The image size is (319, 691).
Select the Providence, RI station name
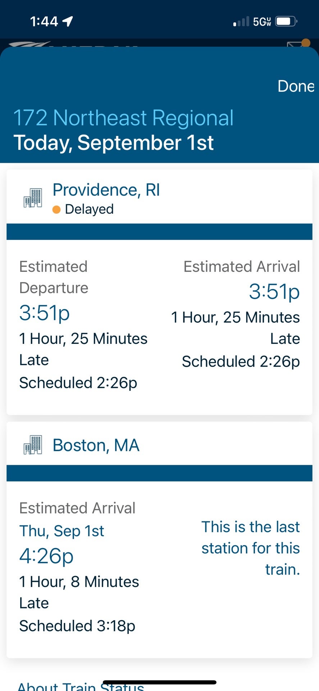pos(106,190)
